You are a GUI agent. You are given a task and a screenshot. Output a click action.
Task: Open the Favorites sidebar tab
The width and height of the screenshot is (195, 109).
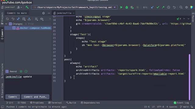tap(2, 91)
